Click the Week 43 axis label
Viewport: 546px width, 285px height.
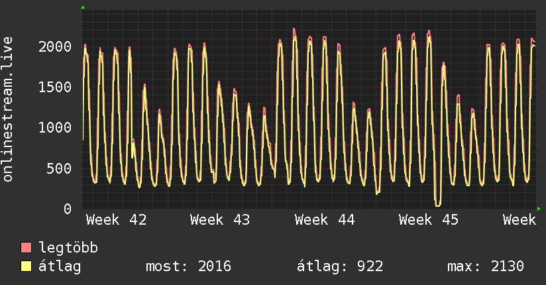(x=220, y=220)
